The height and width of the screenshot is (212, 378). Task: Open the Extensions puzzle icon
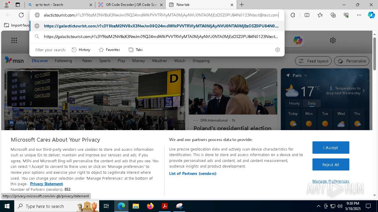(293, 15)
